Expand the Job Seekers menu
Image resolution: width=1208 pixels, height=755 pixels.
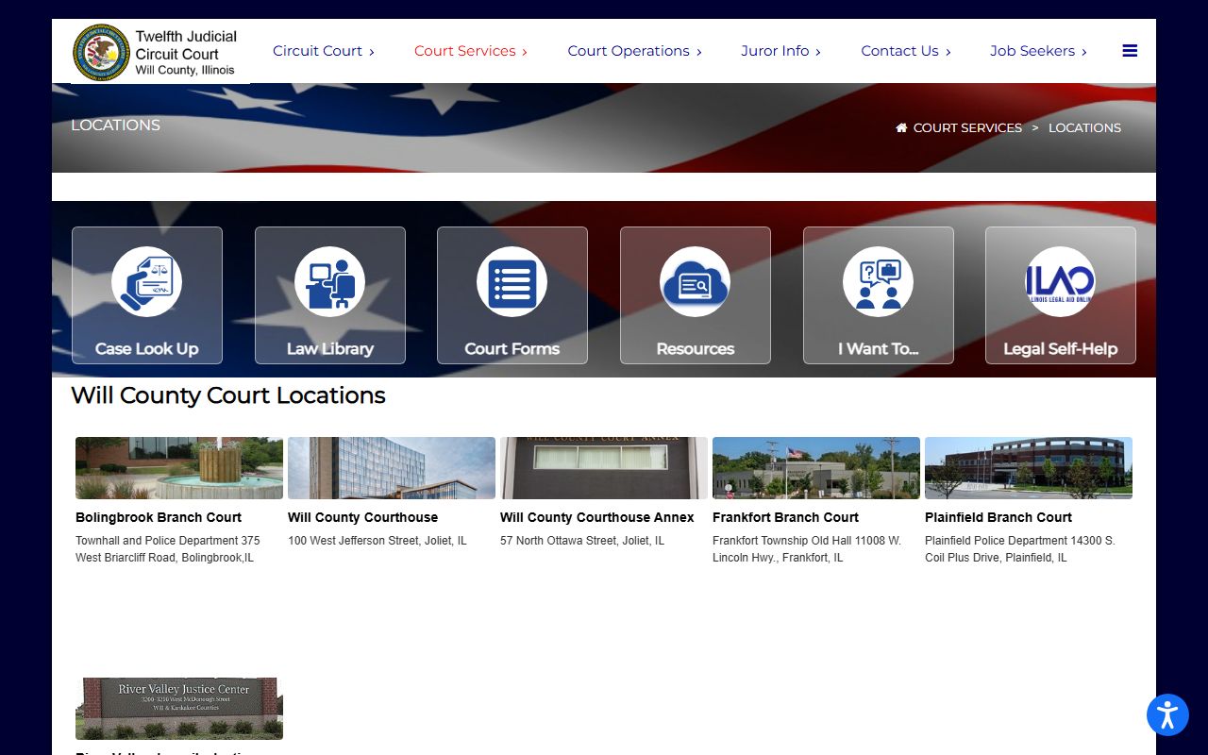1038,51
